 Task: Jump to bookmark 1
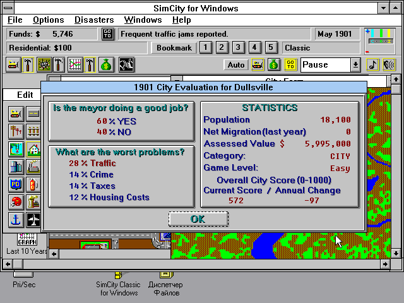click(x=205, y=48)
